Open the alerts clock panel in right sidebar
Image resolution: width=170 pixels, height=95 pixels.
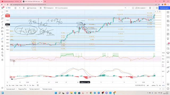168,16
